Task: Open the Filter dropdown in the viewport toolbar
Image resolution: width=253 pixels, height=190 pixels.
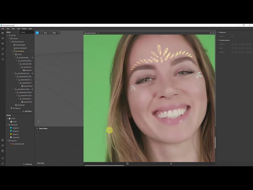Action: [56, 33]
